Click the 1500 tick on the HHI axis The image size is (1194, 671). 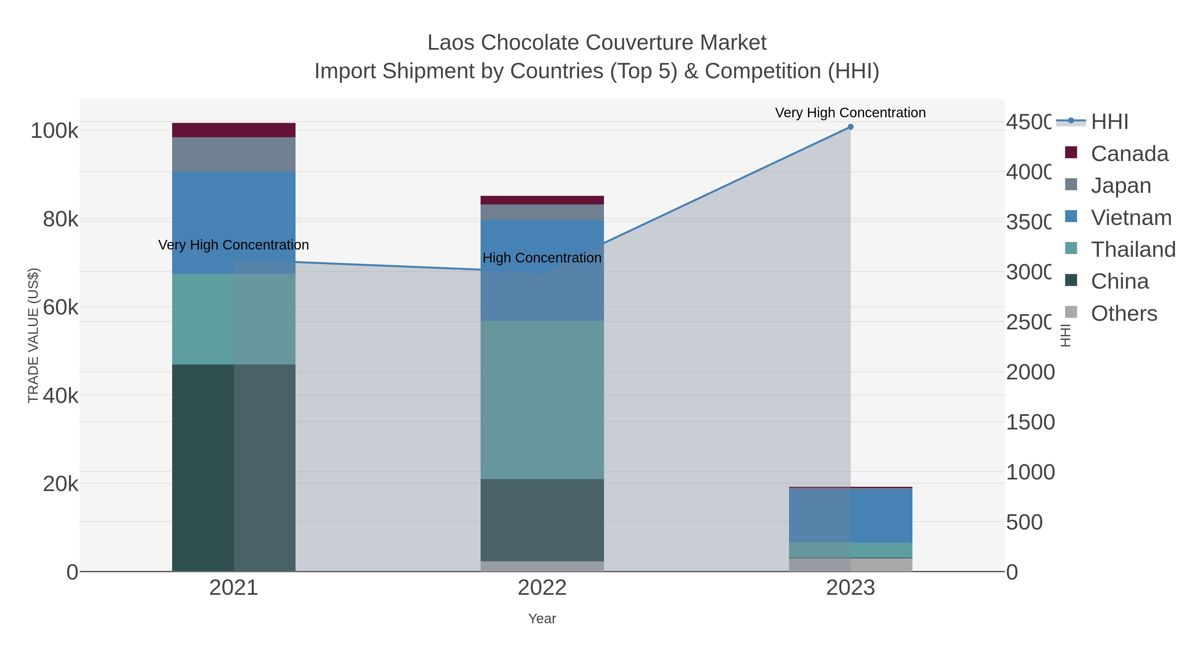point(1030,422)
